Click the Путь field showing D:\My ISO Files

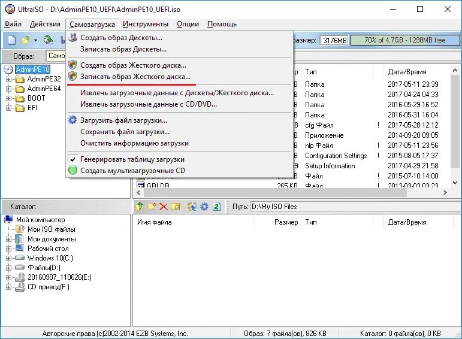(355, 207)
